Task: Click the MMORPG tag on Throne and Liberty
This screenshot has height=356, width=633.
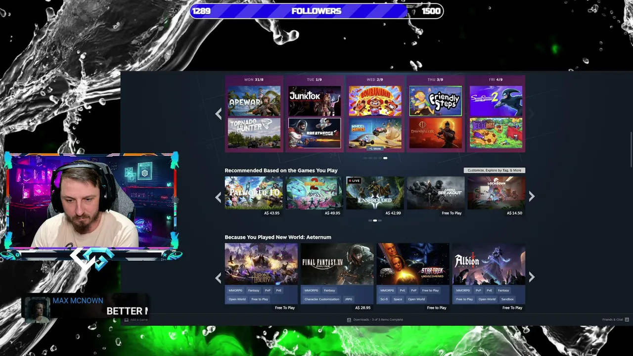Action: click(x=235, y=291)
